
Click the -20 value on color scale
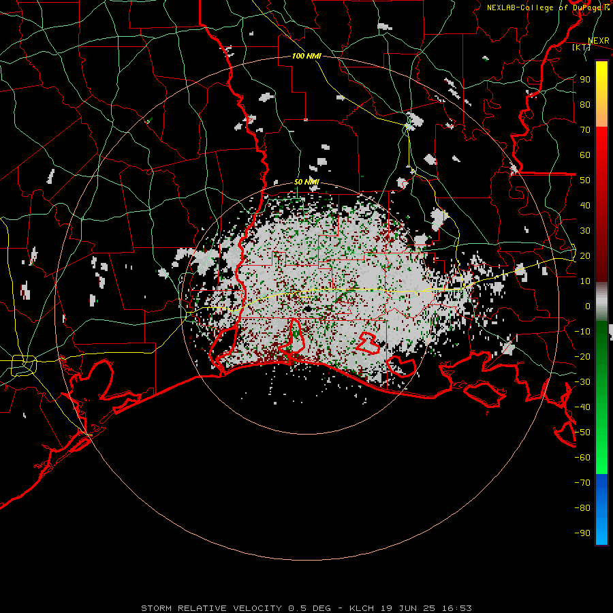click(582, 356)
